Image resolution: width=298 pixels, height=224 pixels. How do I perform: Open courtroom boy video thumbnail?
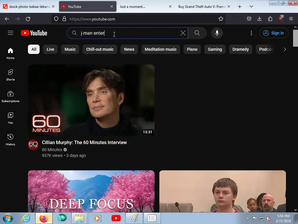pyautogui.click(x=223, y=191)
